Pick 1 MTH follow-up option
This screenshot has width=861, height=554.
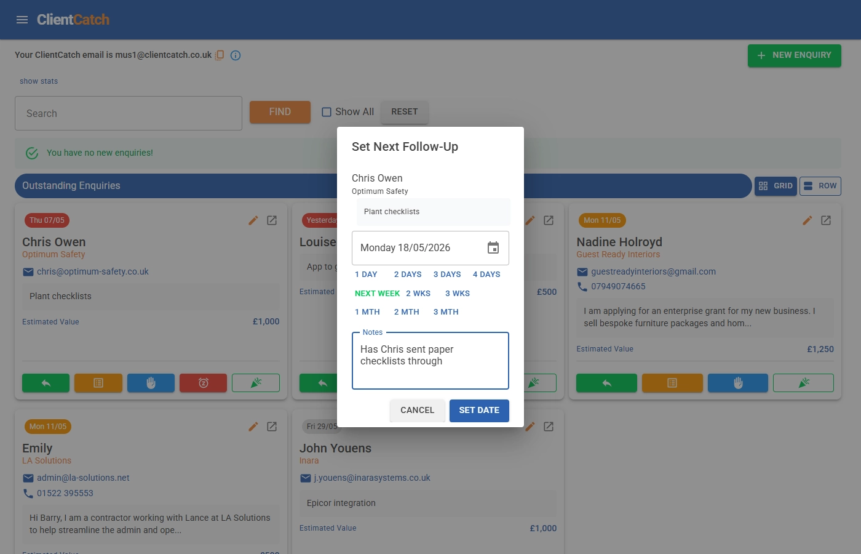[x=367, y=312]
